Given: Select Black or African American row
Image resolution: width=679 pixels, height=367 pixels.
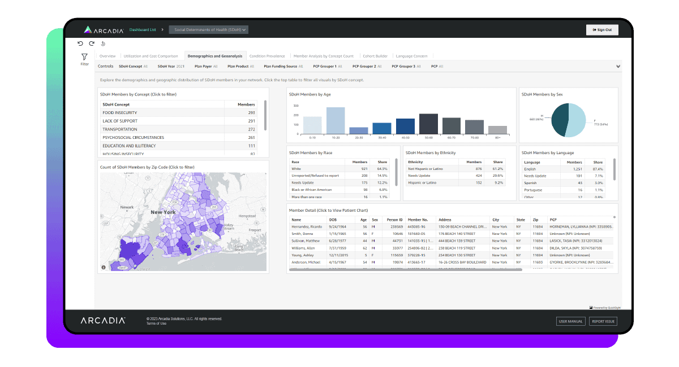Looking at the screenshot, I should coord(340,190).
